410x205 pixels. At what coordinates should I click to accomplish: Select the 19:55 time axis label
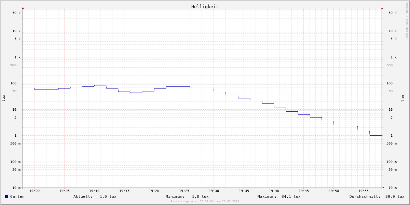364,191
